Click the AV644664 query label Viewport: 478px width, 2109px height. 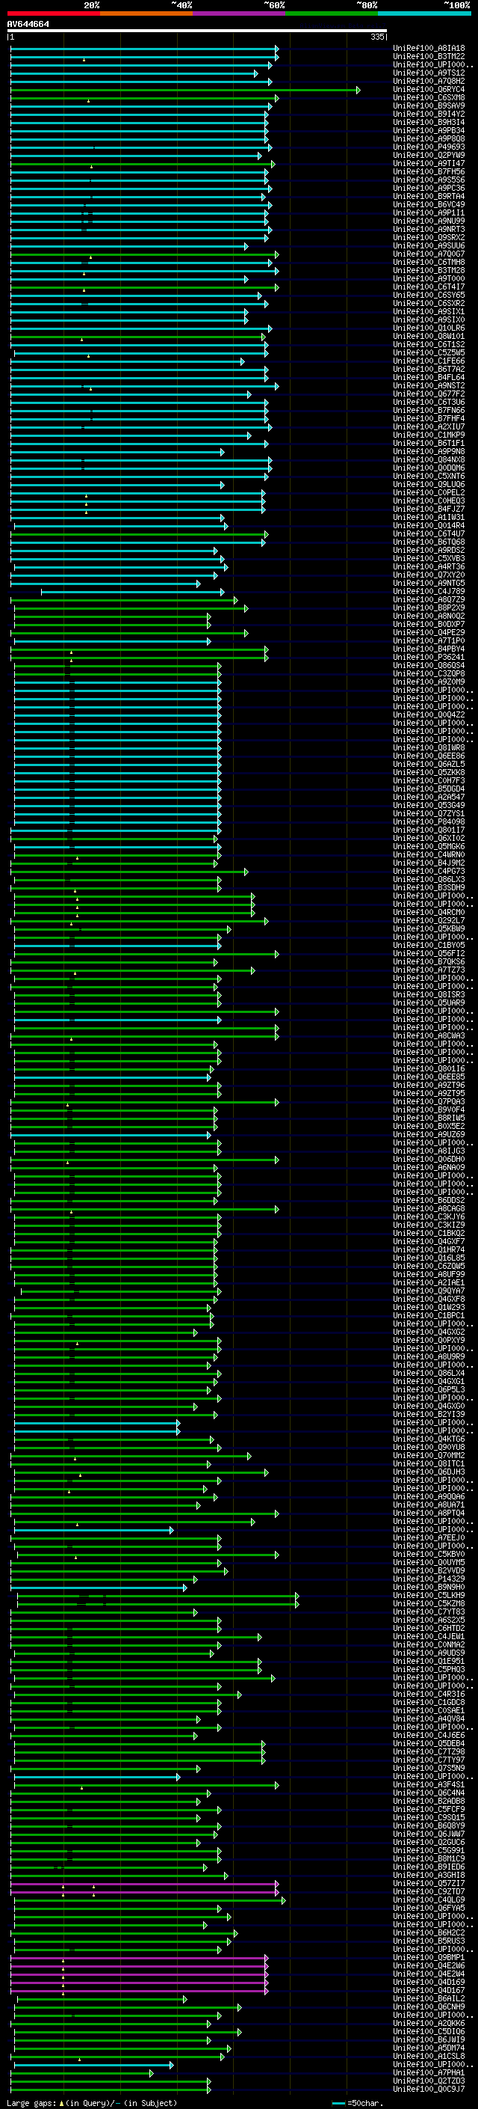click(28, 25)
